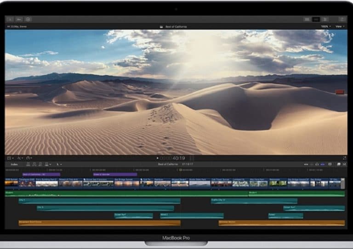This screenshot has width=353, height=249.
Task: Click the background tasks circular icon
Action: point(28,19)
